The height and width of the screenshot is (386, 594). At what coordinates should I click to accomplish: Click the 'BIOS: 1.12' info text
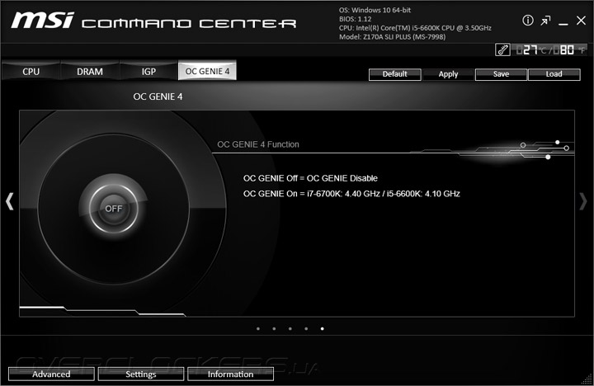coord(355,19)
